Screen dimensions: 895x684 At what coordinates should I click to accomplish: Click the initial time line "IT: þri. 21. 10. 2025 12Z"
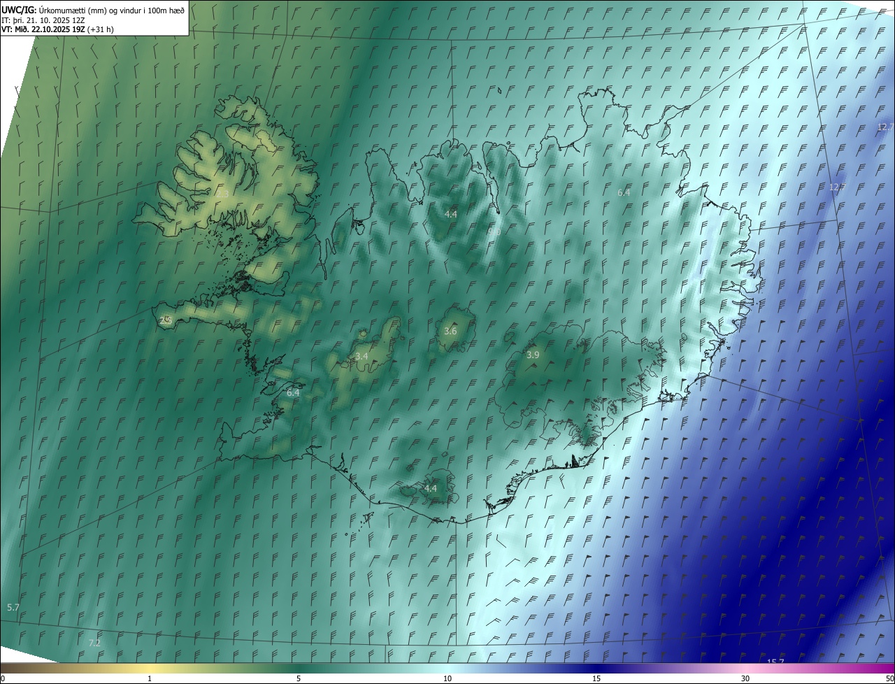tap(43, 20)
